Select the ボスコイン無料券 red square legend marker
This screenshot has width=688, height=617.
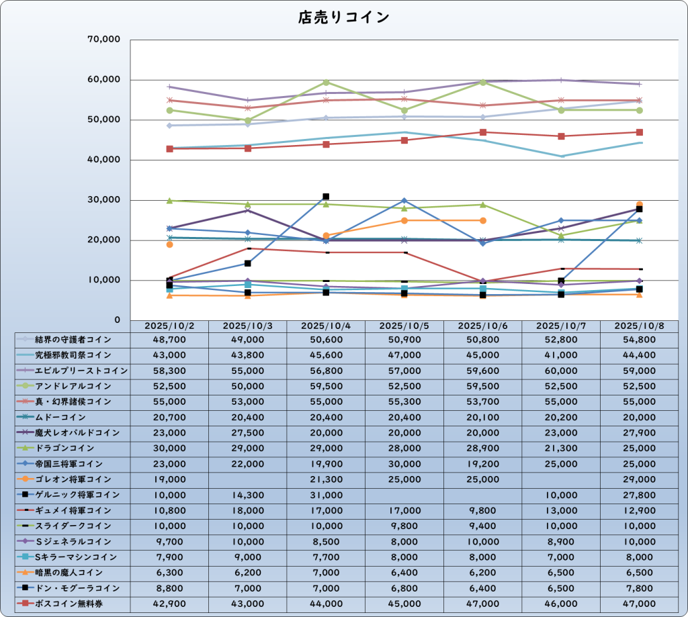25,604
